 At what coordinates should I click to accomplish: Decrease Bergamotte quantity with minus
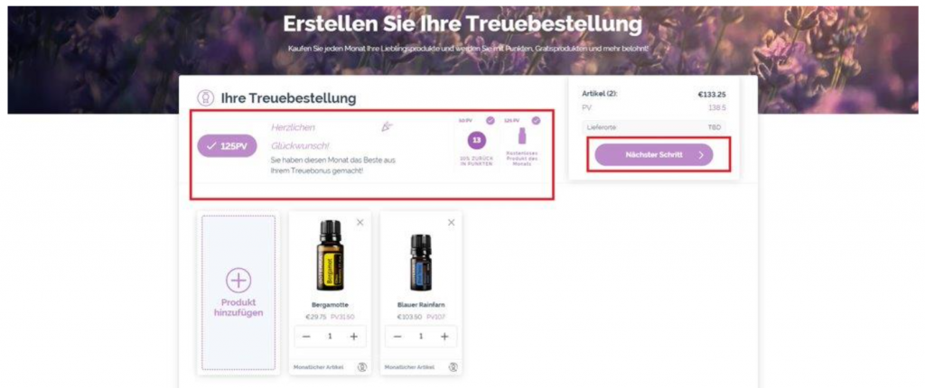[x=306, y=336]
